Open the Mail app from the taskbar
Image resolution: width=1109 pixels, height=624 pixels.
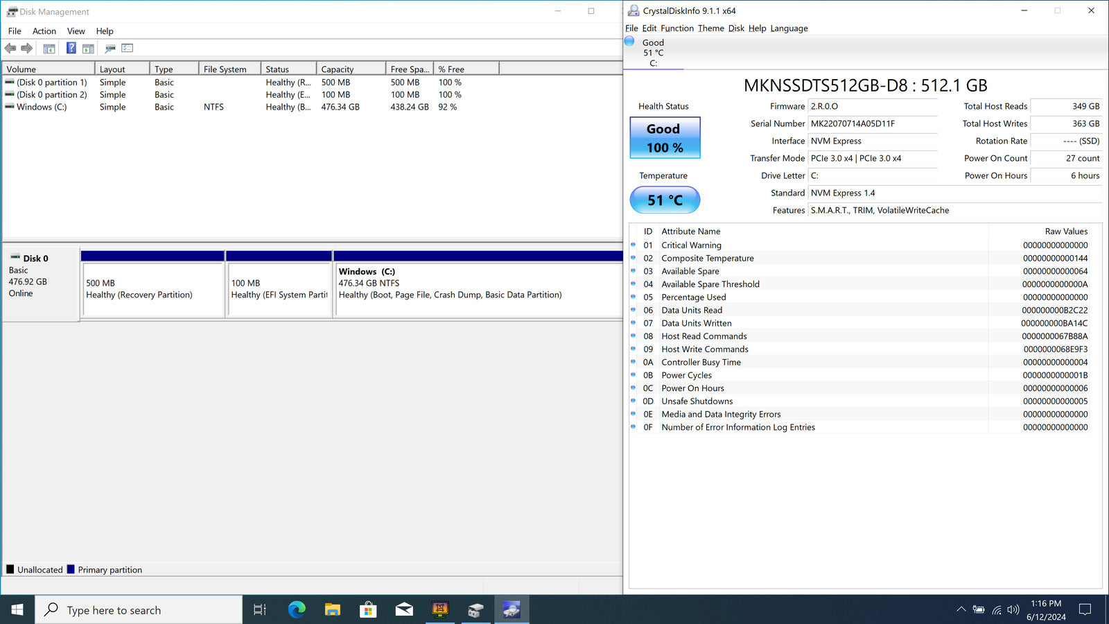click(x=404, y=610)
